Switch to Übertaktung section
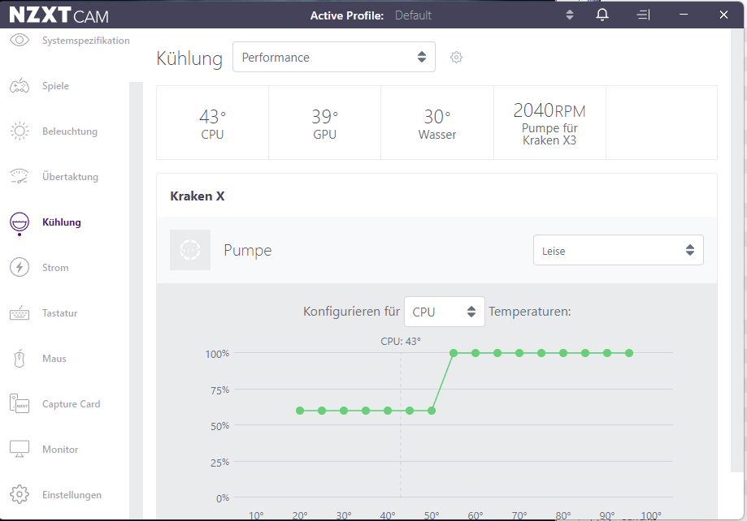 tap(70, 177)
